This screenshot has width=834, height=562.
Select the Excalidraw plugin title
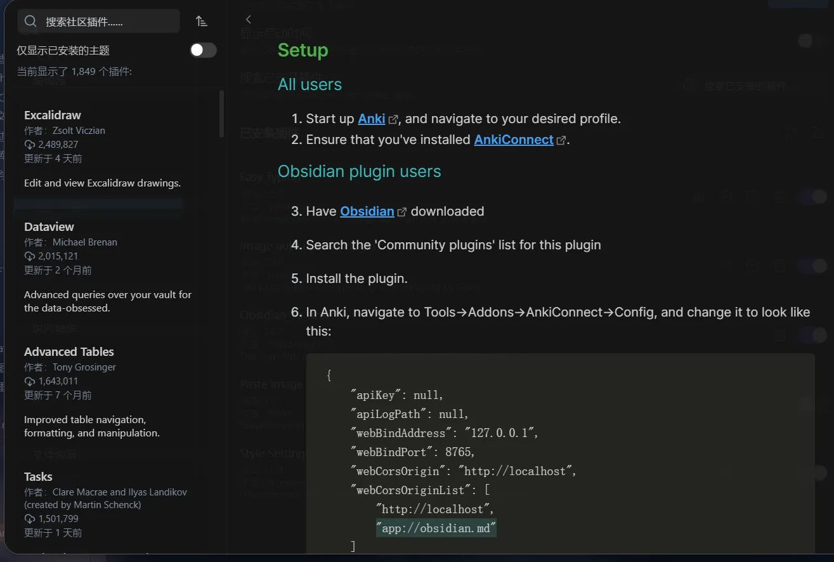click(x=53, y=115)
